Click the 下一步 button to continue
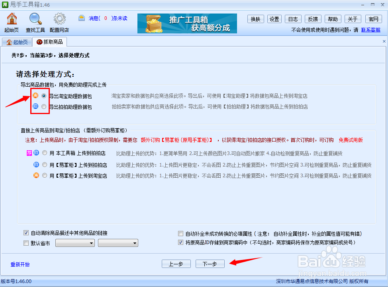The height and width of the screenshot is (287, 388). (210, 264)
